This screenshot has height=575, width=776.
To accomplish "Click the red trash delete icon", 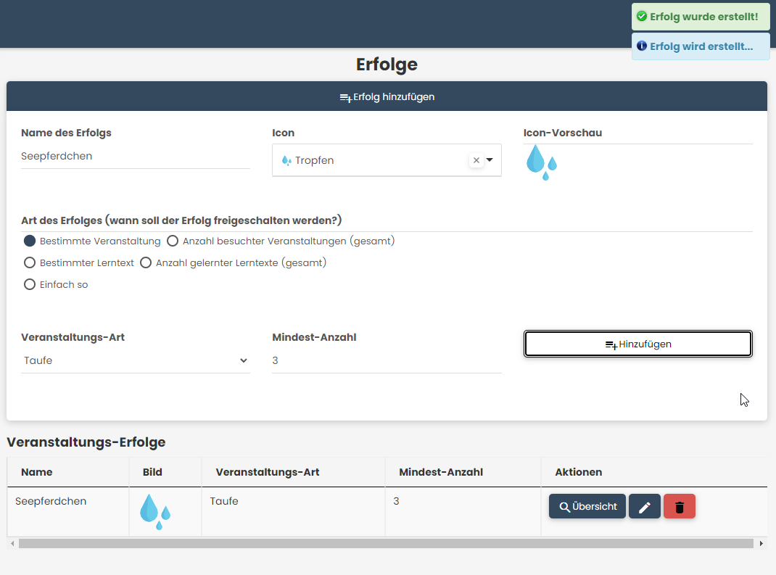I will coord(679,507).
